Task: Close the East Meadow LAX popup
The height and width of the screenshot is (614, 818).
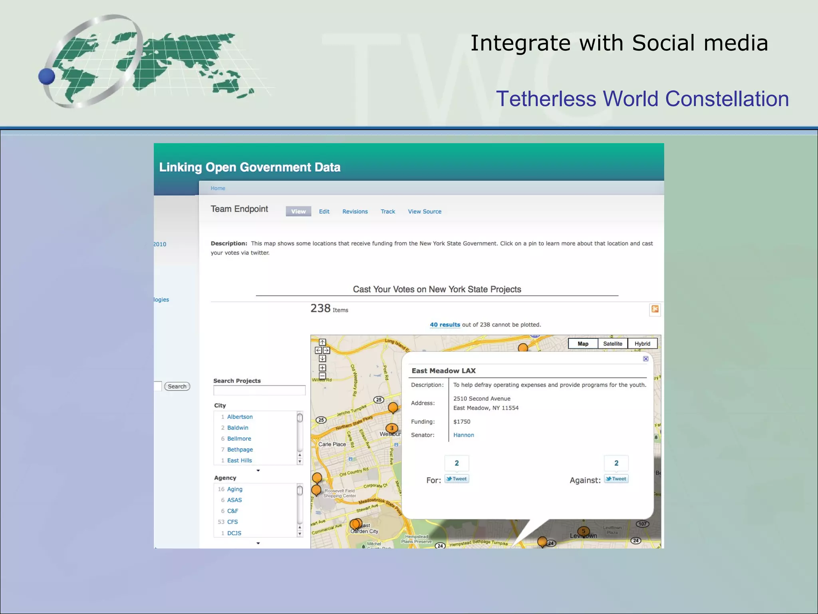Action: [645, 359]
